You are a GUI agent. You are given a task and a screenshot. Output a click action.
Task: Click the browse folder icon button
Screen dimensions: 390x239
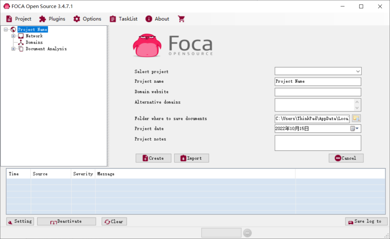click(356, 119)
